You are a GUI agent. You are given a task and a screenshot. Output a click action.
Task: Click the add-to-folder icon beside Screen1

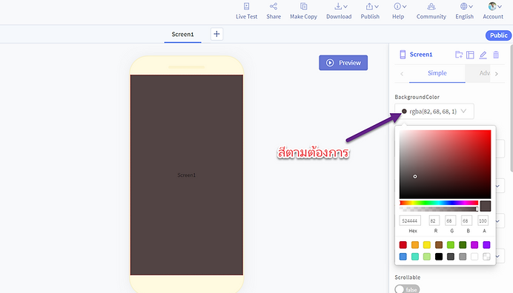pos(459,55)
